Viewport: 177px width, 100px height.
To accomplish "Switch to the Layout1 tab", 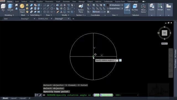I will pyautogui.click(x=14, y=98).
